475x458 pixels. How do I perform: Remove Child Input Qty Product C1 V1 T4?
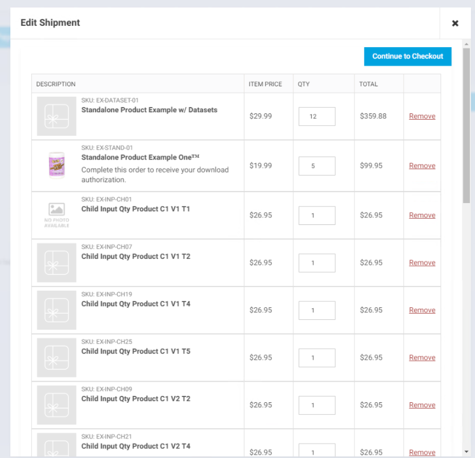422,310
